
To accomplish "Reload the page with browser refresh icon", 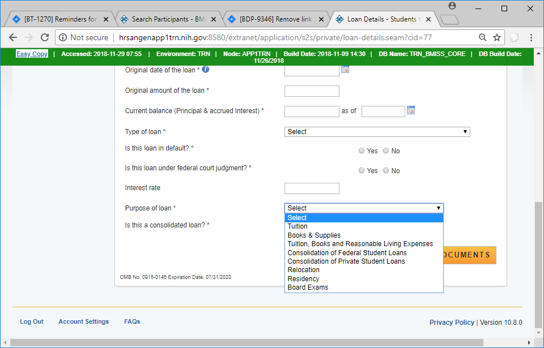I will point(45,37).
